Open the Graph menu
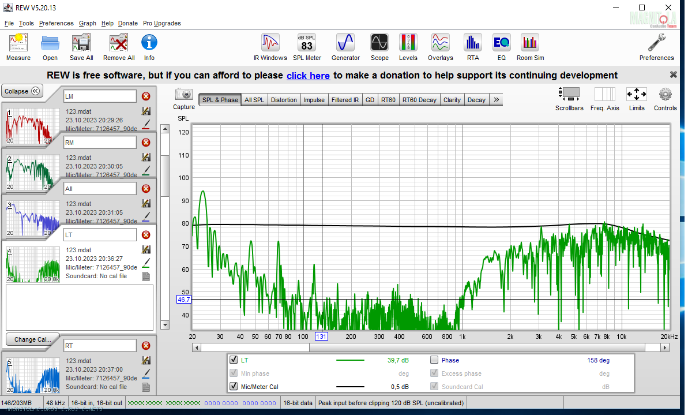Image resolution: width=688 pixels, height=415 pixels. pos(87,23)
